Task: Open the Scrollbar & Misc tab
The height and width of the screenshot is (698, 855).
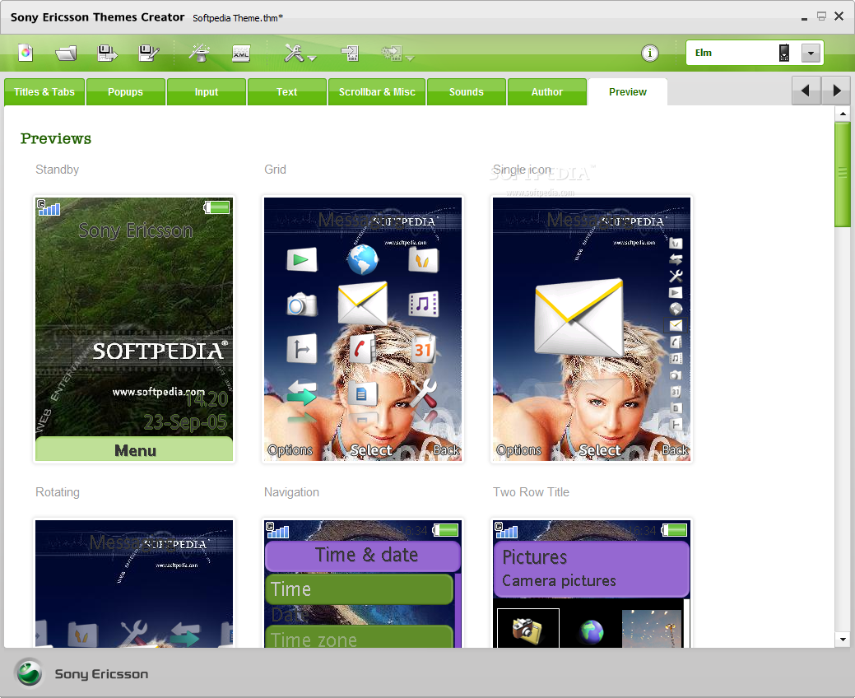Action: 377,91
